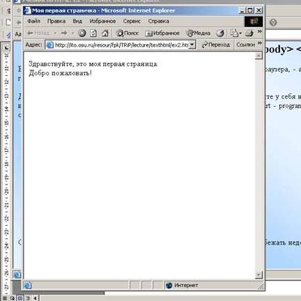
Task: Open the Медиа toolbar button
Action: pos(199,33)
